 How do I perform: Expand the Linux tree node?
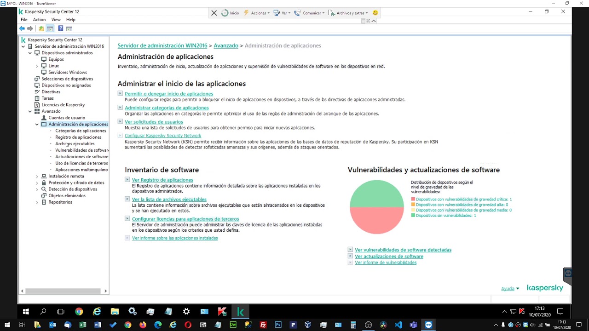point(37,66)
